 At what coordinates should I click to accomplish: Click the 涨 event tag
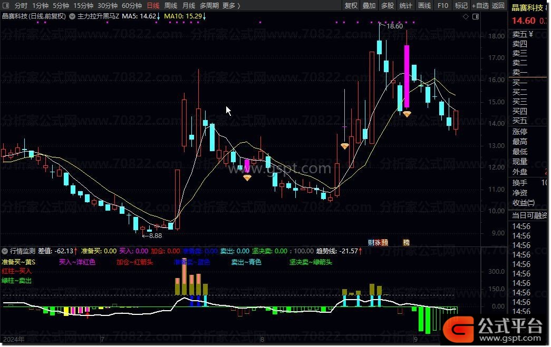(x=378, y=242)
